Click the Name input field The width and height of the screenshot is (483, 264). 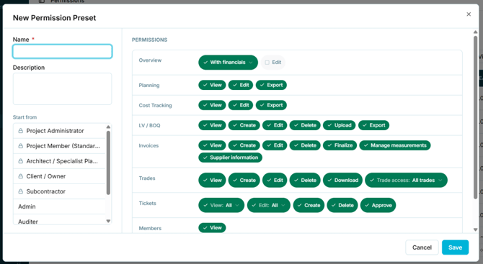[62, 51]
